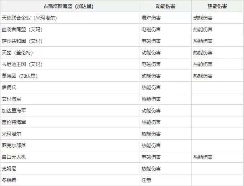Viewport: 244px width, 186px height.
Task: Select the row name 卡尼迪王国（艾玛）
Action: pos(22,64)
